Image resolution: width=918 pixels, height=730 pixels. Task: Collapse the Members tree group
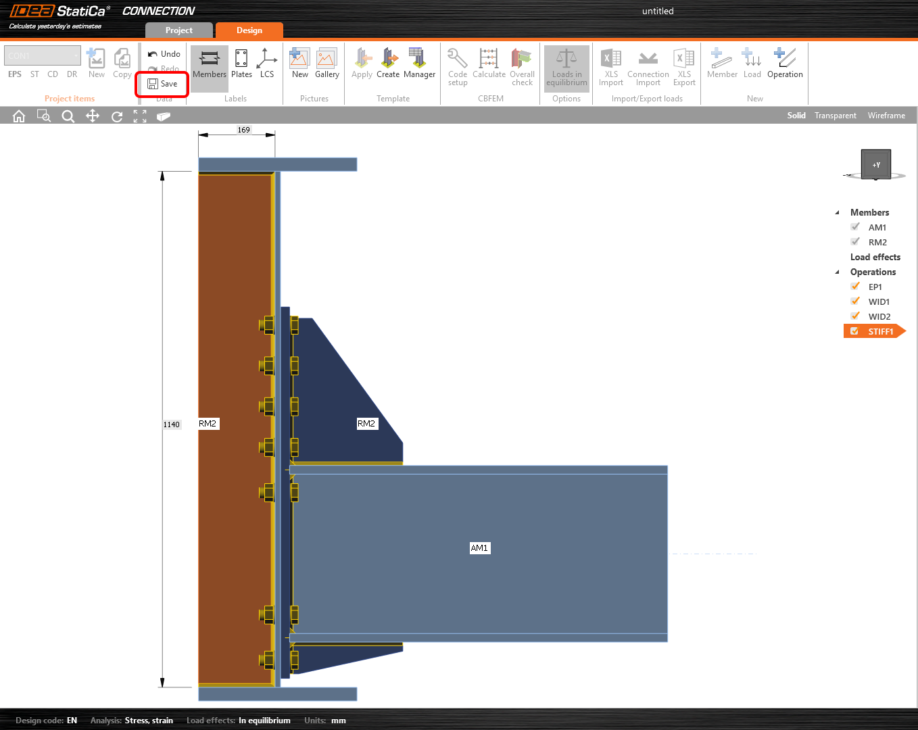point(838,212)
